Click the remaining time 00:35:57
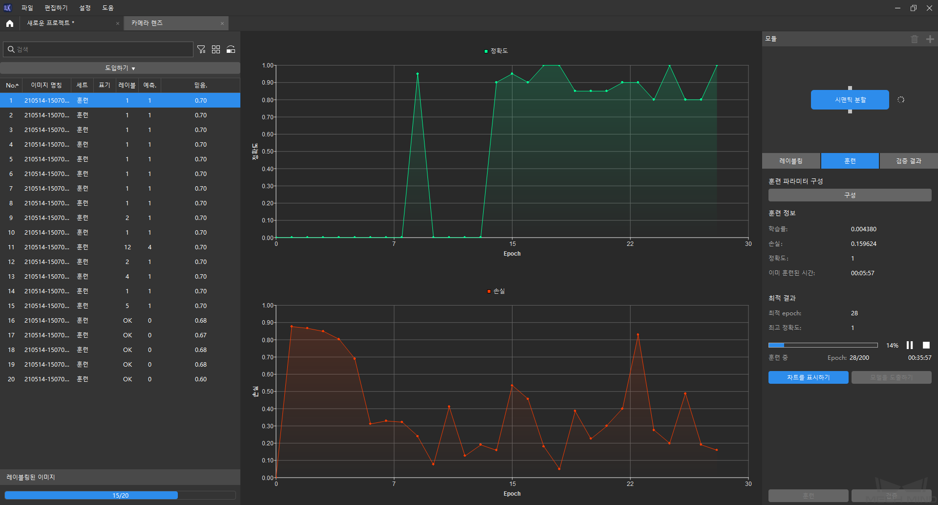Viewport: 938px width, 505px height. 920,358
